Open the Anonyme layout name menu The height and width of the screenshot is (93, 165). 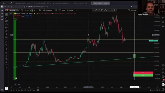(133, 10)
